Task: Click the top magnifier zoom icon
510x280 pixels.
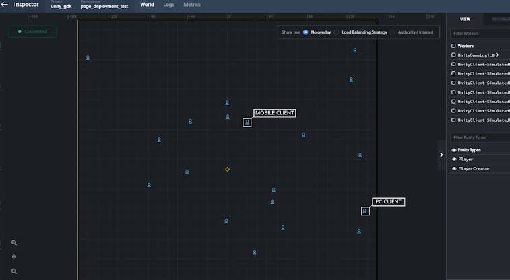Action: (14, 243)
